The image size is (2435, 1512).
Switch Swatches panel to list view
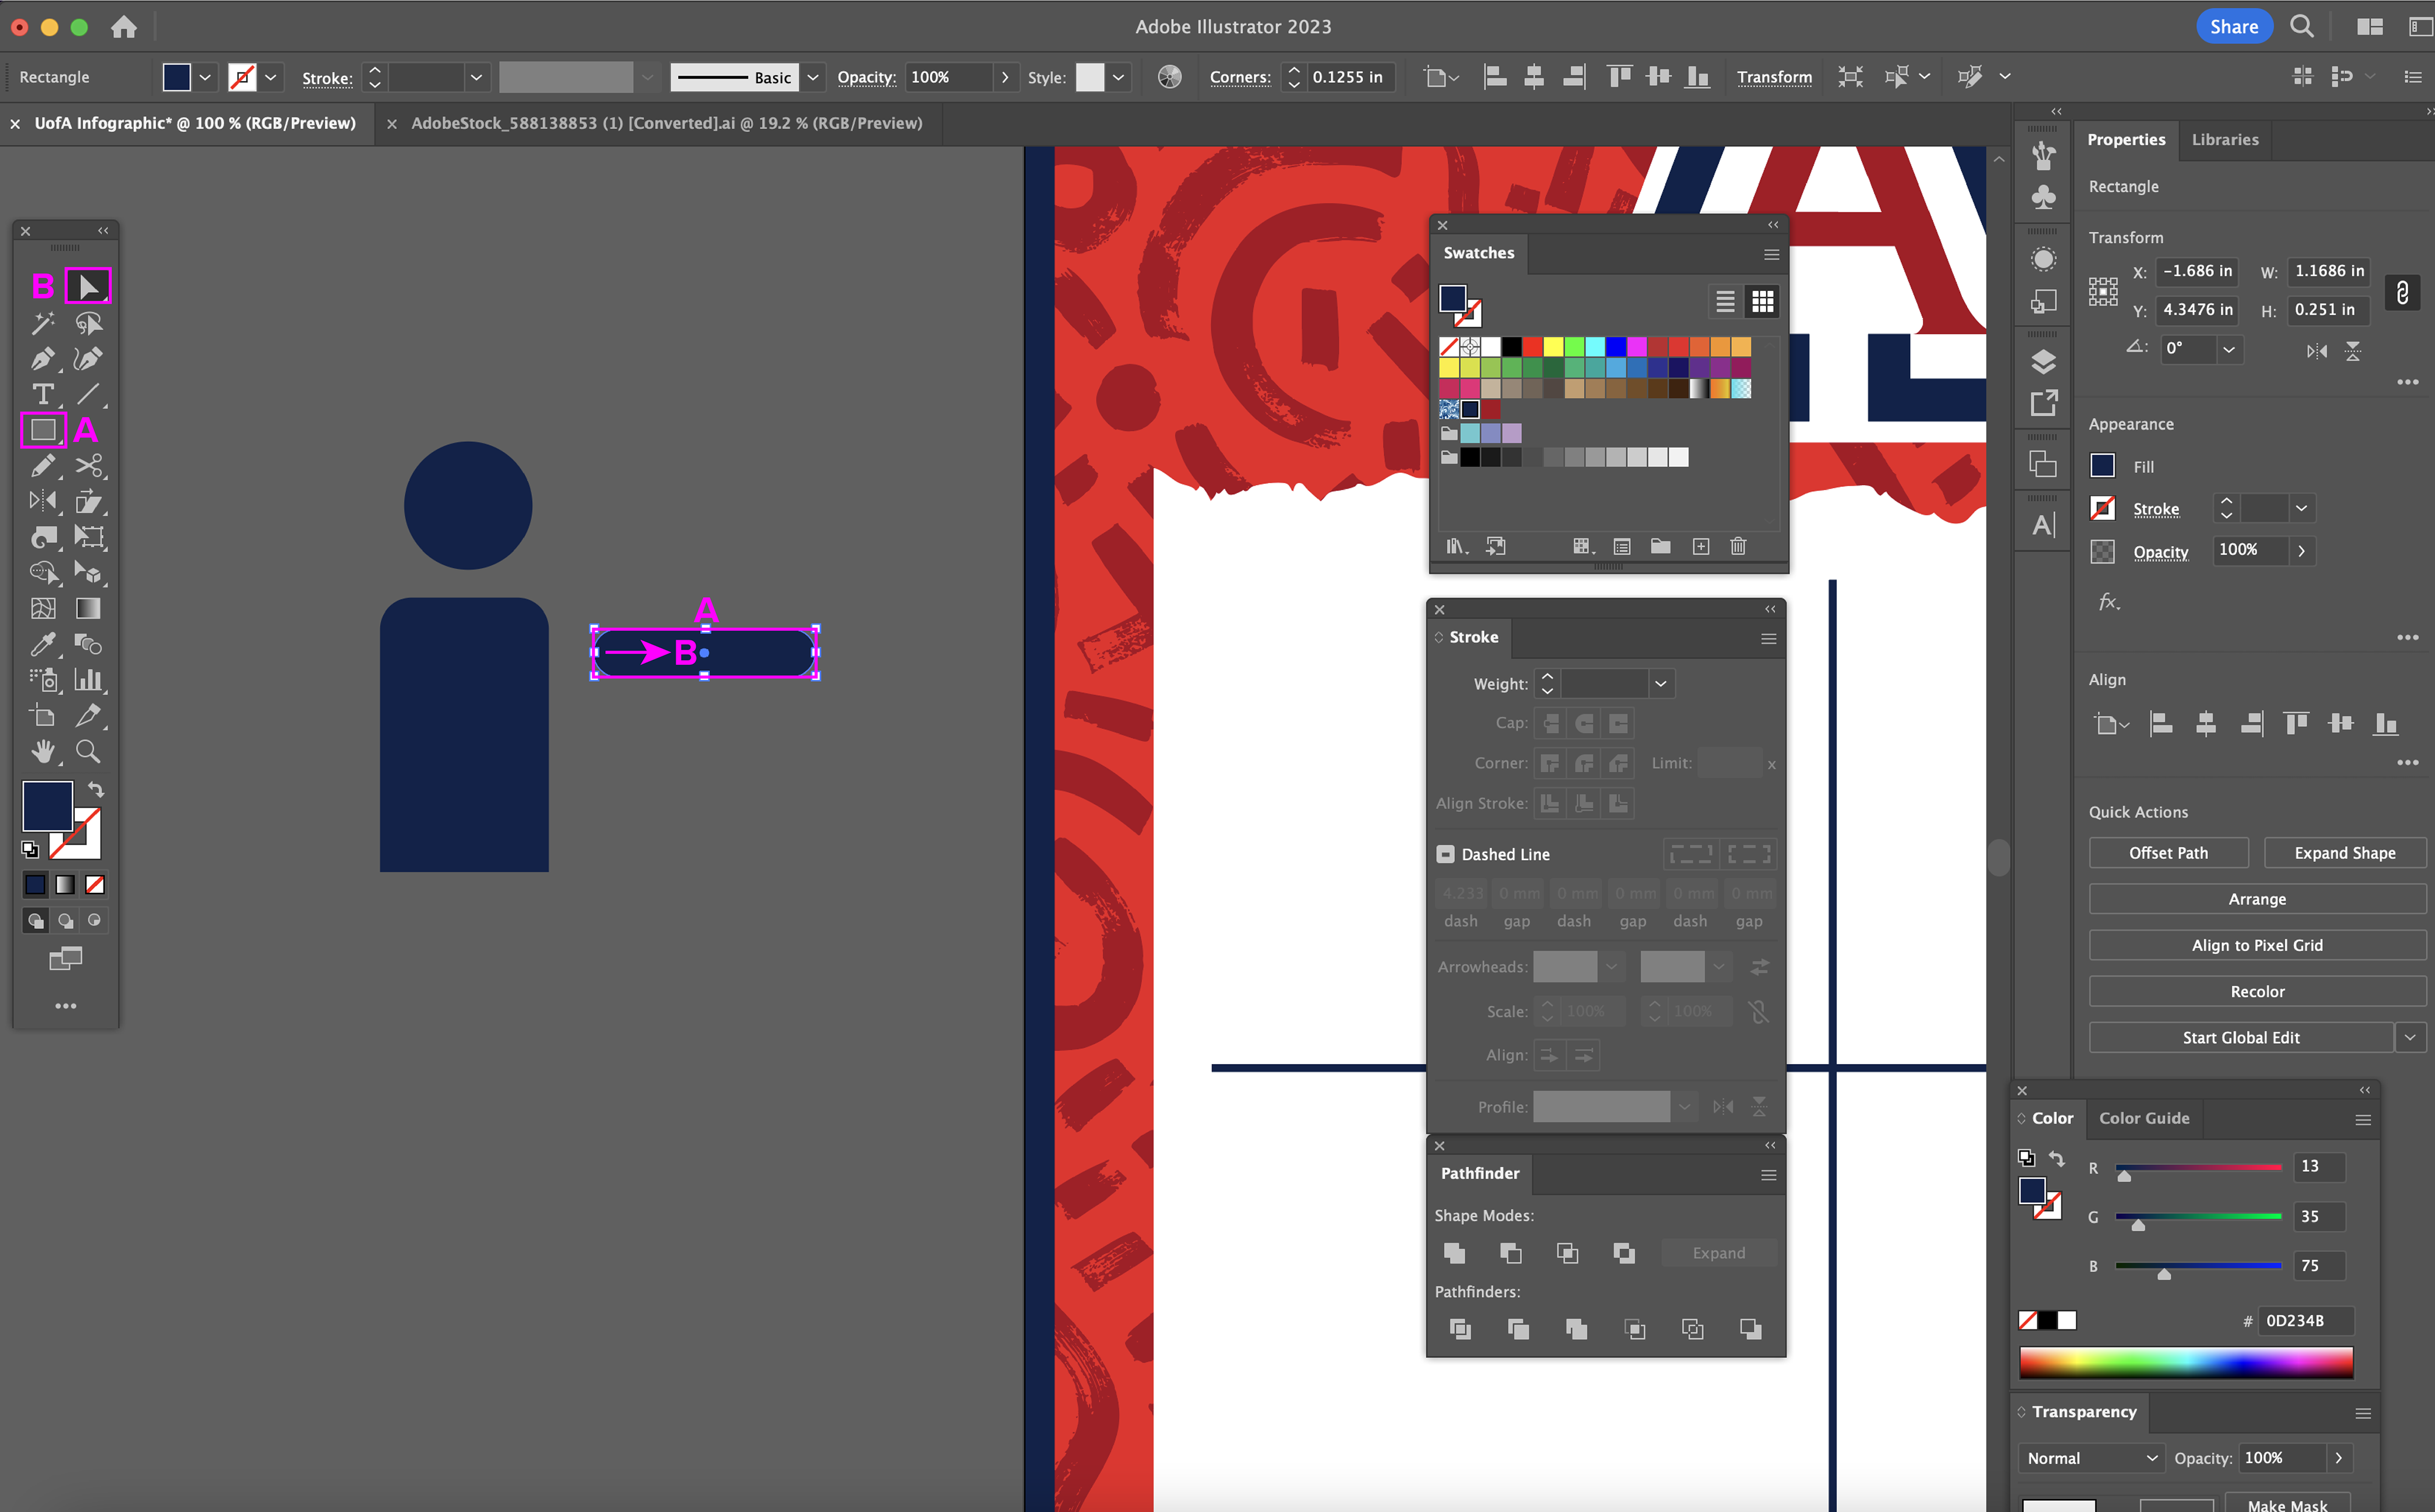pyautogui.click(x=1725, y=301)
